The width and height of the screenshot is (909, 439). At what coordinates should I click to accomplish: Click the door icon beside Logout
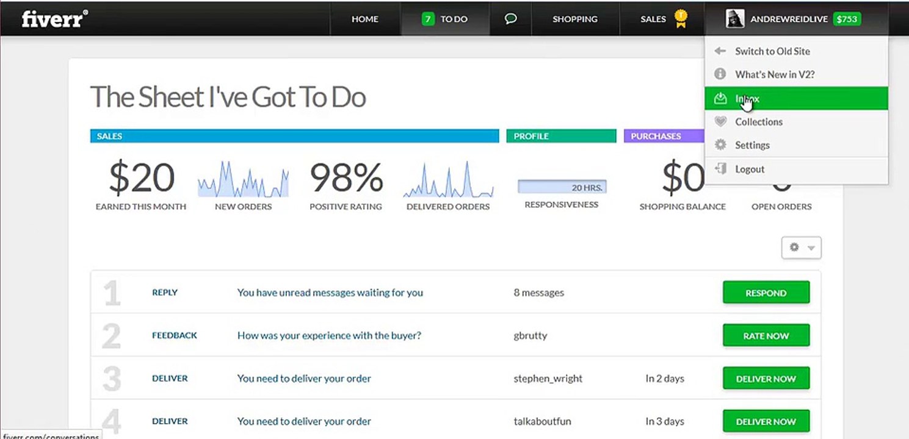coord(720,169)
